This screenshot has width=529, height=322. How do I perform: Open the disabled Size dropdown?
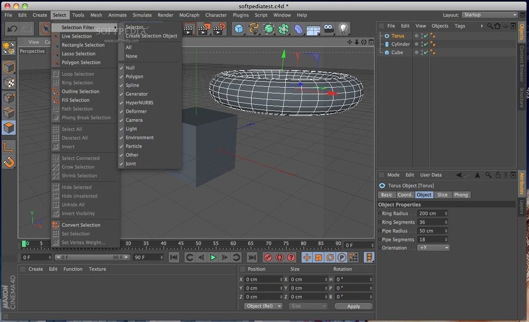click(308, 306)
